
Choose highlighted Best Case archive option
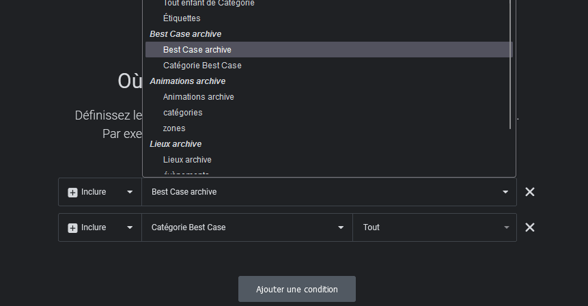pyautogui.click(x=329, y=49)
